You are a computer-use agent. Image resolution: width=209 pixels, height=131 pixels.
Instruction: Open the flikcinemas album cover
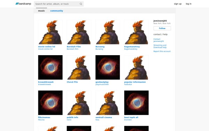coord(50,103)
